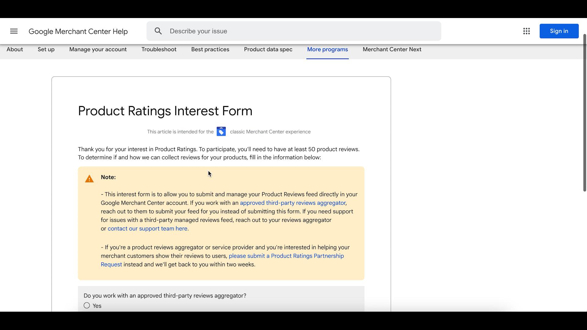Switch to Manage your account tab

coord(98,50)
